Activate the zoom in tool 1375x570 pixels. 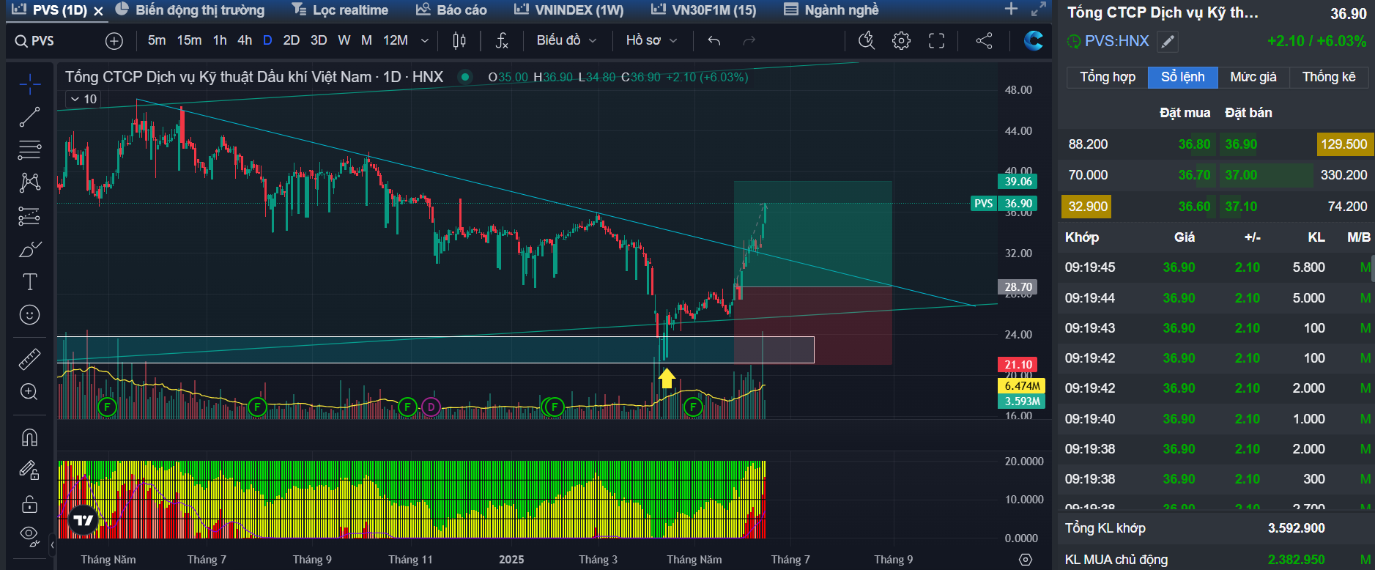click(x=29, y=392)
